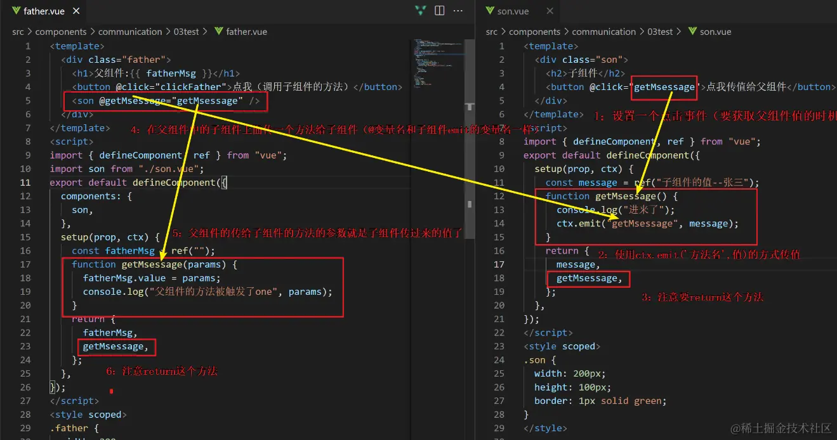
Task: Open the father.vue breadcrumb file entry
Action: point(241,32)
